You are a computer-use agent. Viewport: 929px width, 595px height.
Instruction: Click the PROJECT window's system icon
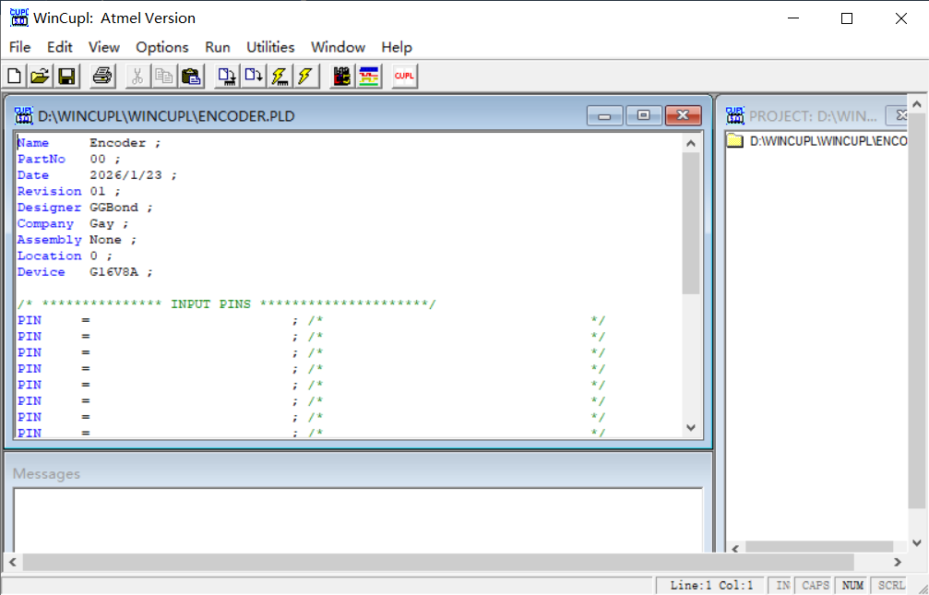click(734, 115)
